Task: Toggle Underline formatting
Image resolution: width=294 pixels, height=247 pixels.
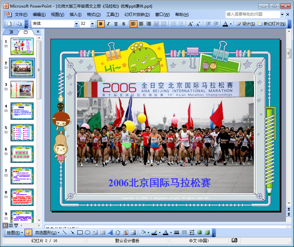Action: [116, 24]
